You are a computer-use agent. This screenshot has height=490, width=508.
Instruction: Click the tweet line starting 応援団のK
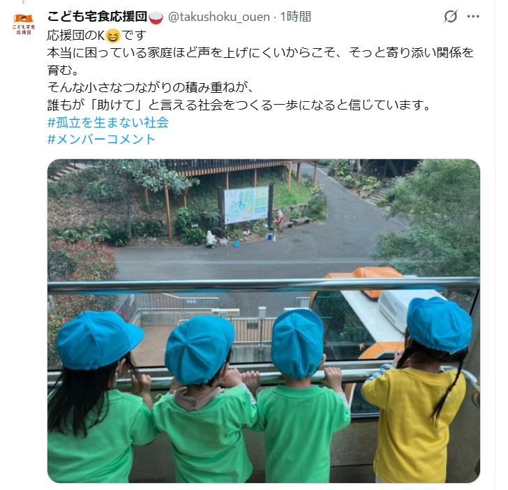(96, 36)
